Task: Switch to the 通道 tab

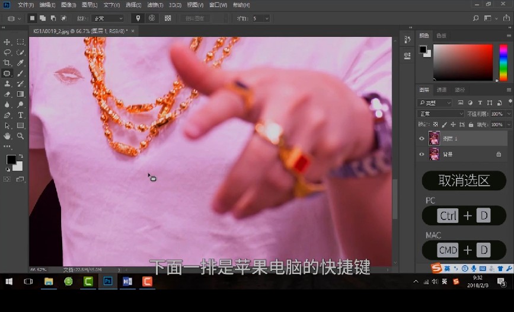Action: point(442,90)
